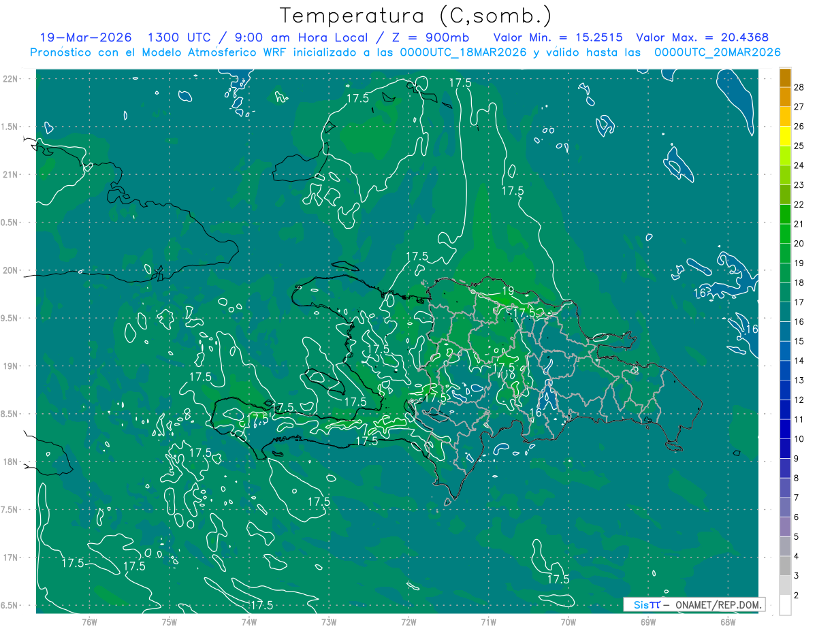Click the 76W longitude axis label
This screenshot has width=817, height=631.
point(89,621)
